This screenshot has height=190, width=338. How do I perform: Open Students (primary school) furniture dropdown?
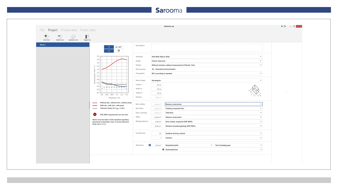point(214,133)
